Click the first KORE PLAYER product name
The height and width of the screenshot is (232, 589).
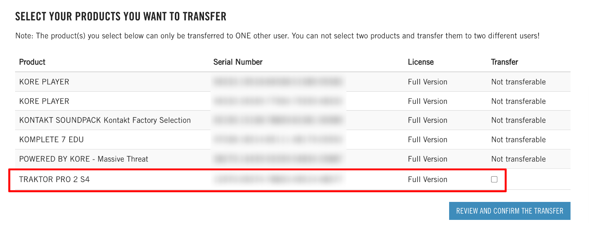[x=44, y=82]
